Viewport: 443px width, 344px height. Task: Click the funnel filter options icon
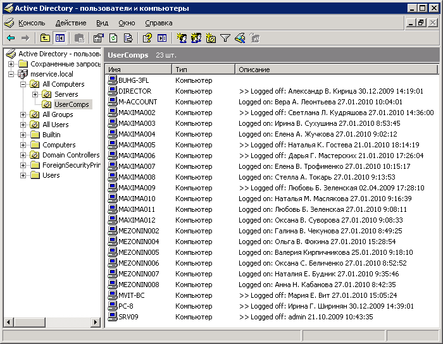225,39
